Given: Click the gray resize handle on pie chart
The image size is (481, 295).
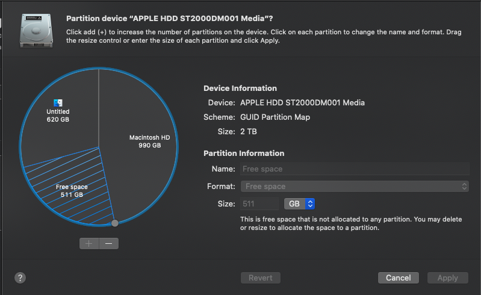Looking at the screenshot, I should [115, 223].
